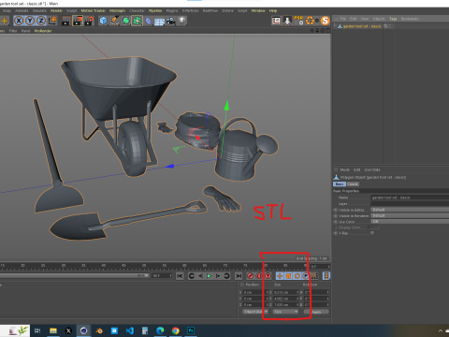The width and height of the screenshot is (449, 337).
Task: Play the animation forwards
Action: click(210, 276)
